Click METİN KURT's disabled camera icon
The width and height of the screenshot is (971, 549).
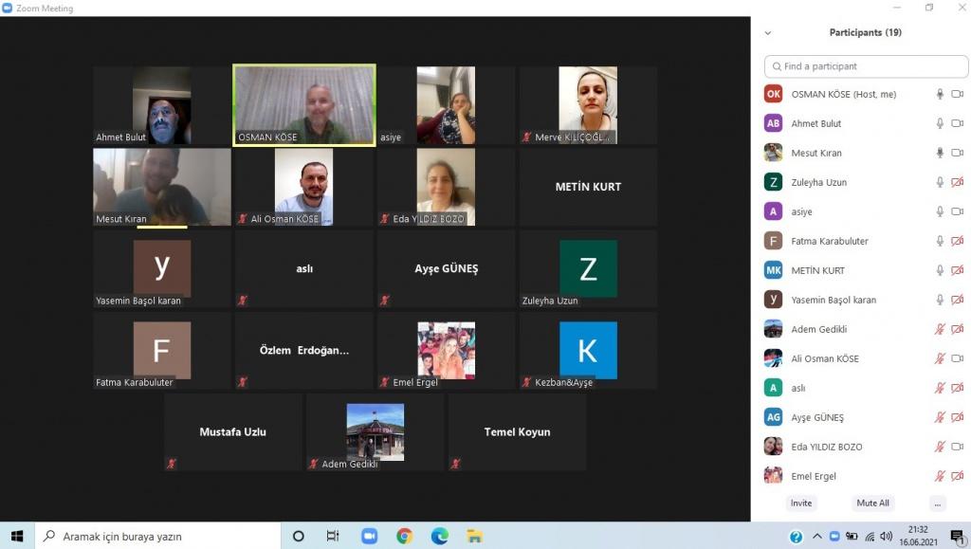click(958, 270)
